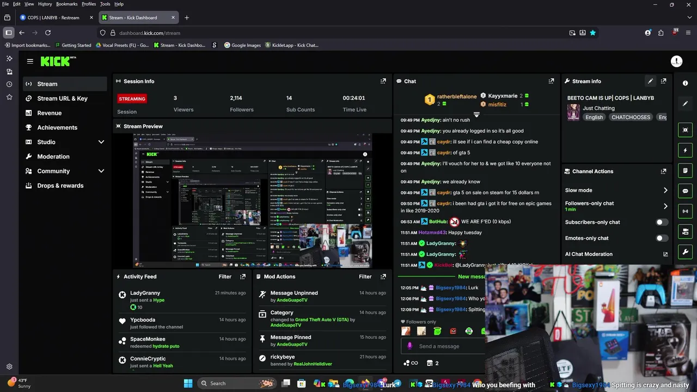The image size is (697, 392).
Task: Open a new browser tab
Action: pyautogui.click(x=187, y=17)
